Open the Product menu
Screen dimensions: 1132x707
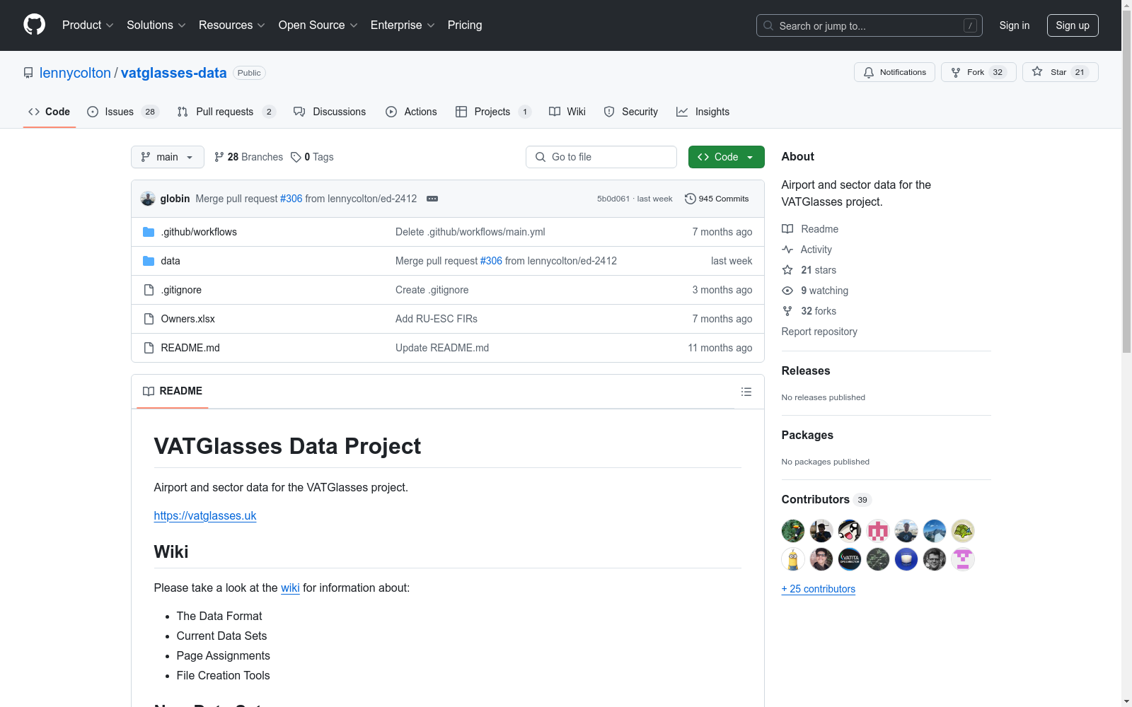(88, 25)
